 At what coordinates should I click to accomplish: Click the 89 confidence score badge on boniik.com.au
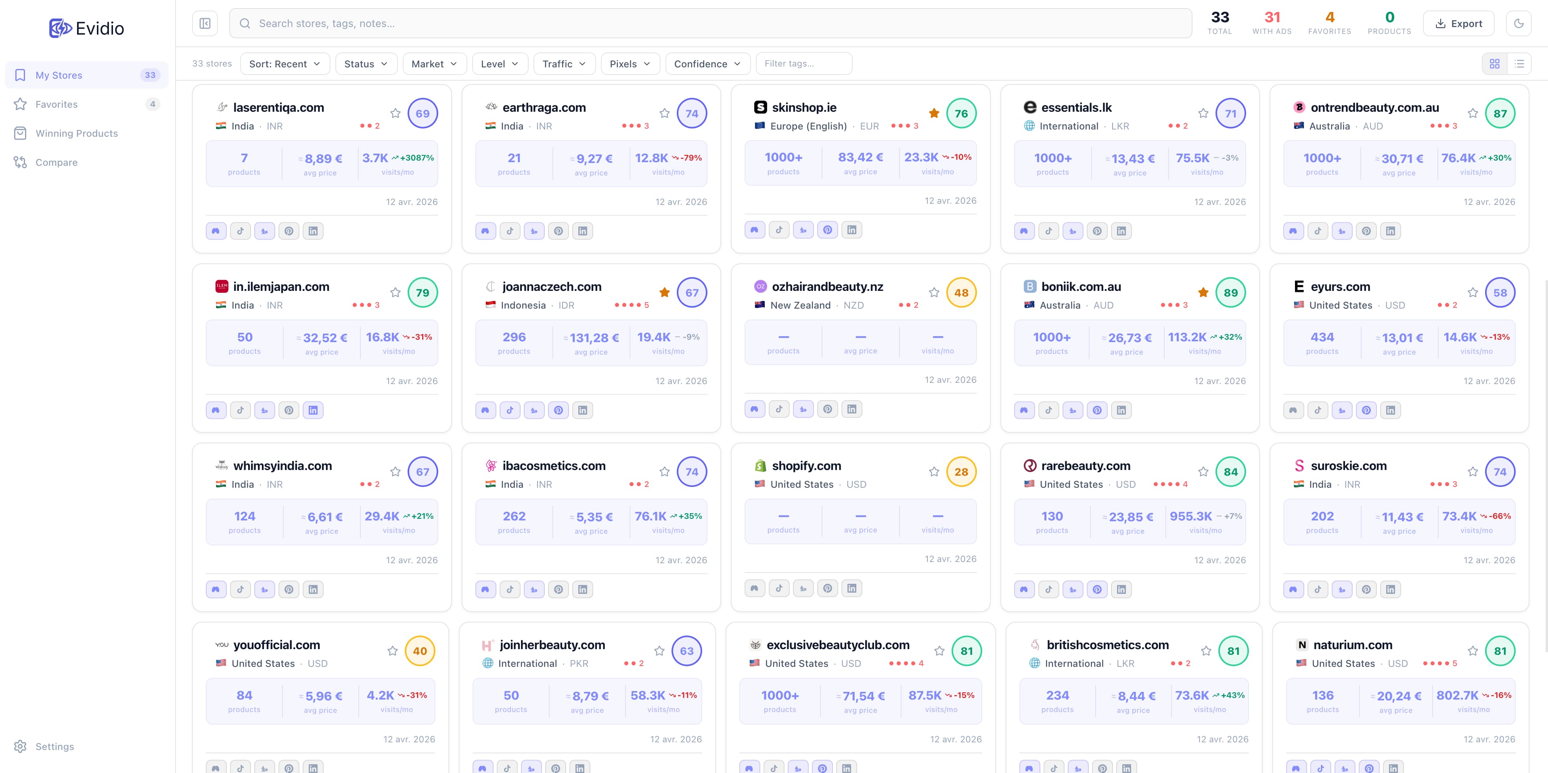click(x=1231, y=292)
